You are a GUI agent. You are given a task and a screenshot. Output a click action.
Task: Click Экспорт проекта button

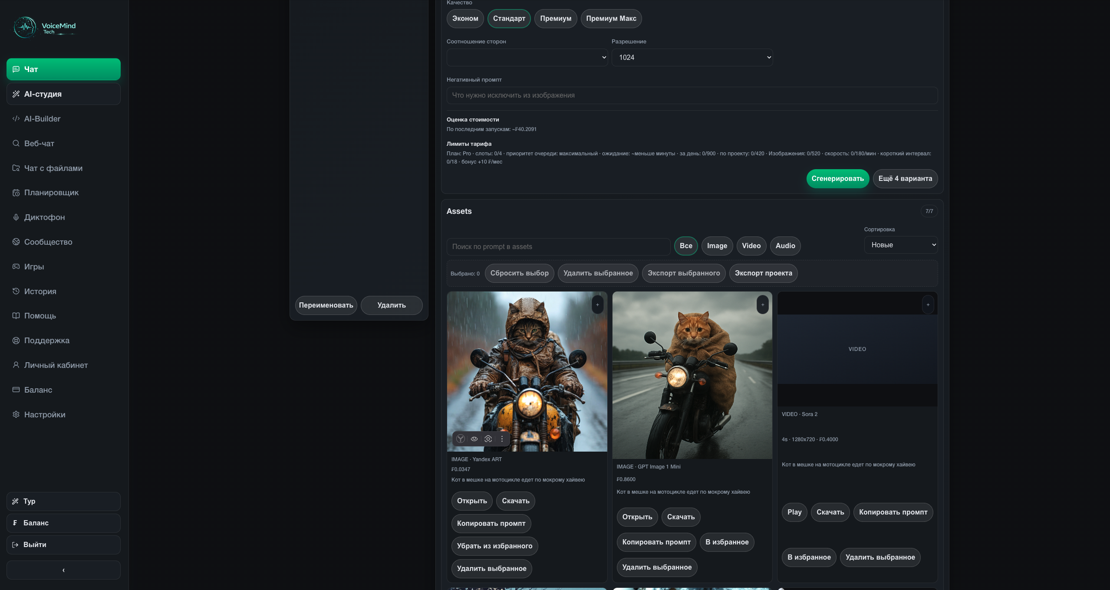[x=763, y=273]
